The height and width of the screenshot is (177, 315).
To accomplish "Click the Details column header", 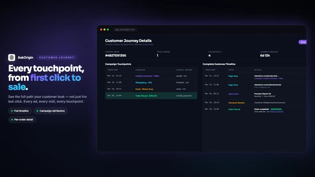I will (x=258, y=70).
